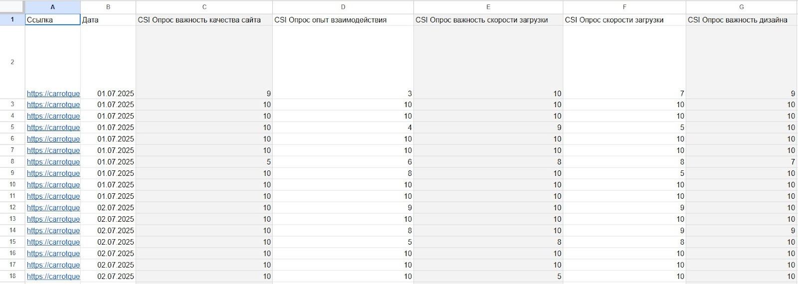798x284 pixels.
Task: Click column C header letter
Action: tap(204, 7)
